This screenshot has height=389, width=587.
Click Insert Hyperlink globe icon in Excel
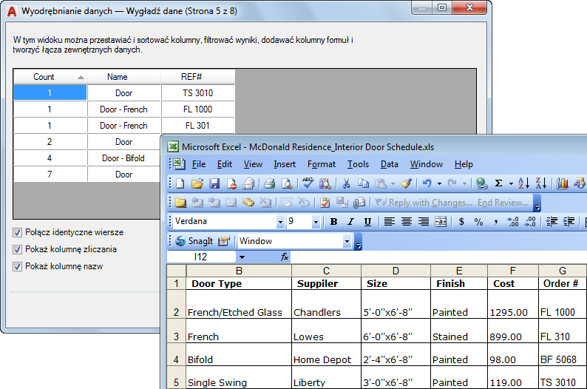pos(481,183)
